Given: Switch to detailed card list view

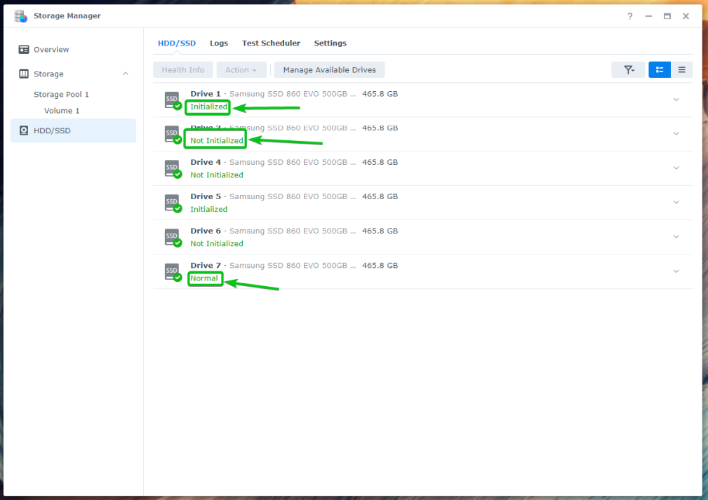Looking at the screenshot, I should pyautogui.click(x=660, y=70).
